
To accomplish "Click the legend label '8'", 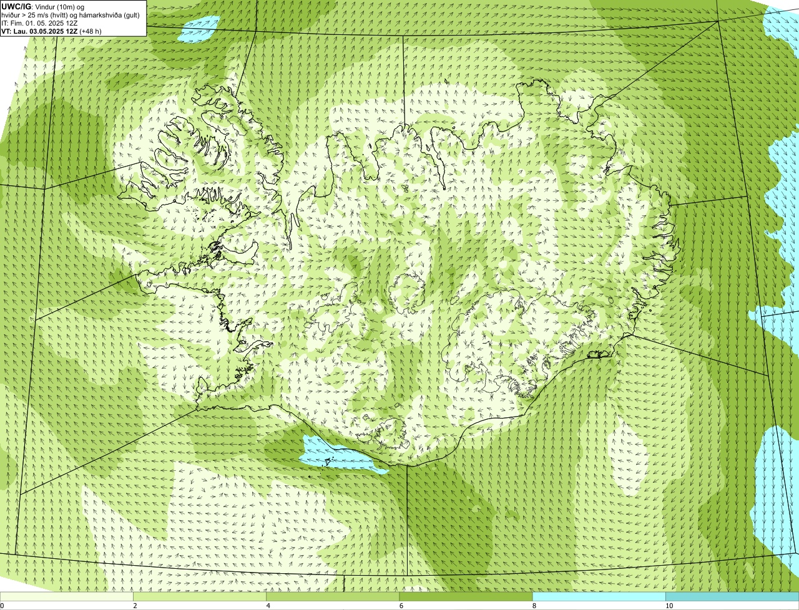I will 534,606.
